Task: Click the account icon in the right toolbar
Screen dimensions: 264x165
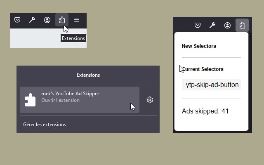Action: tap(227, 25)
